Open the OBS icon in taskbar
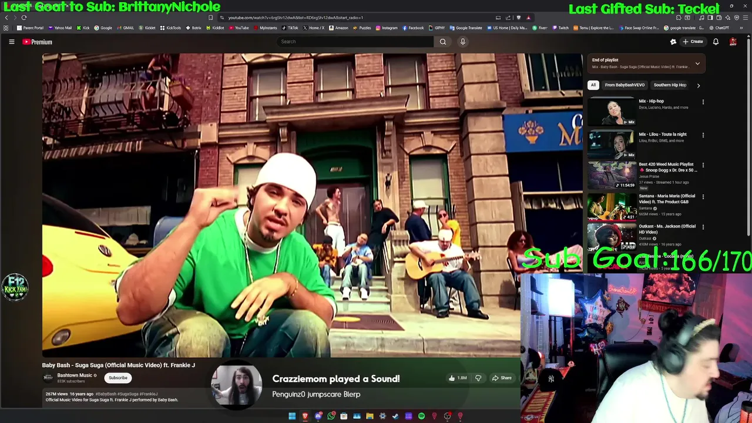The image size is (752, 423). 447,416
